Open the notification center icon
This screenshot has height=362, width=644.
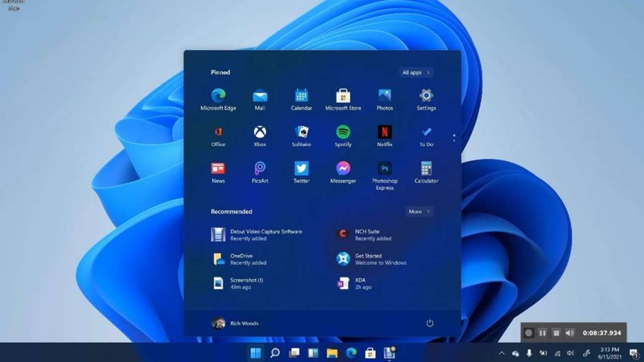tap(634, 353)
